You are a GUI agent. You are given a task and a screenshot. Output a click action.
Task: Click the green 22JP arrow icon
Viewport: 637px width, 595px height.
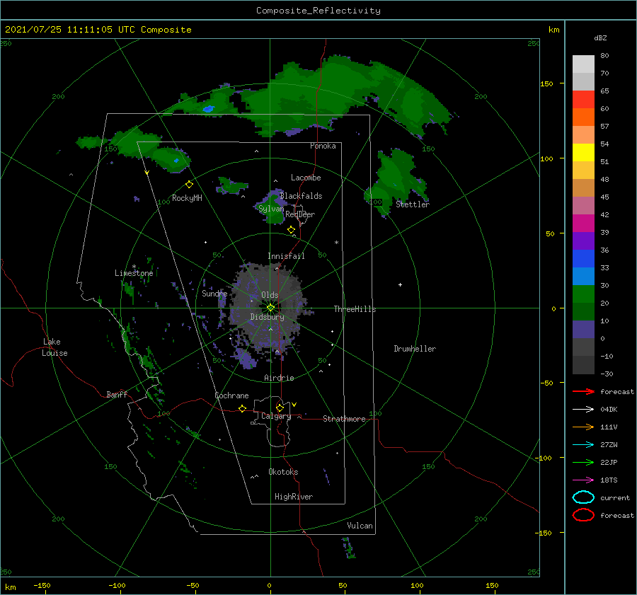(x=583, y=462)
